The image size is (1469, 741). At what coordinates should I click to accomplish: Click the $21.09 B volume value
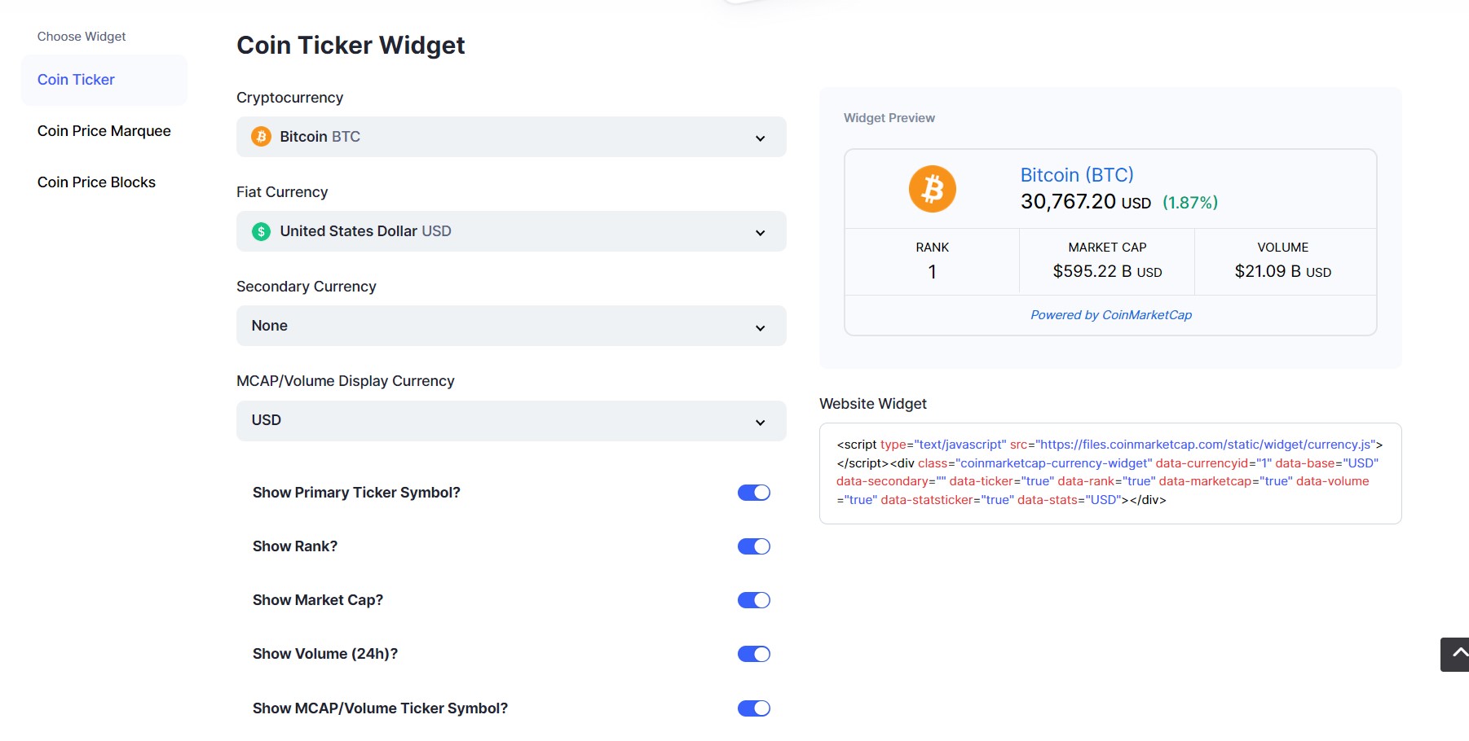1283,271
